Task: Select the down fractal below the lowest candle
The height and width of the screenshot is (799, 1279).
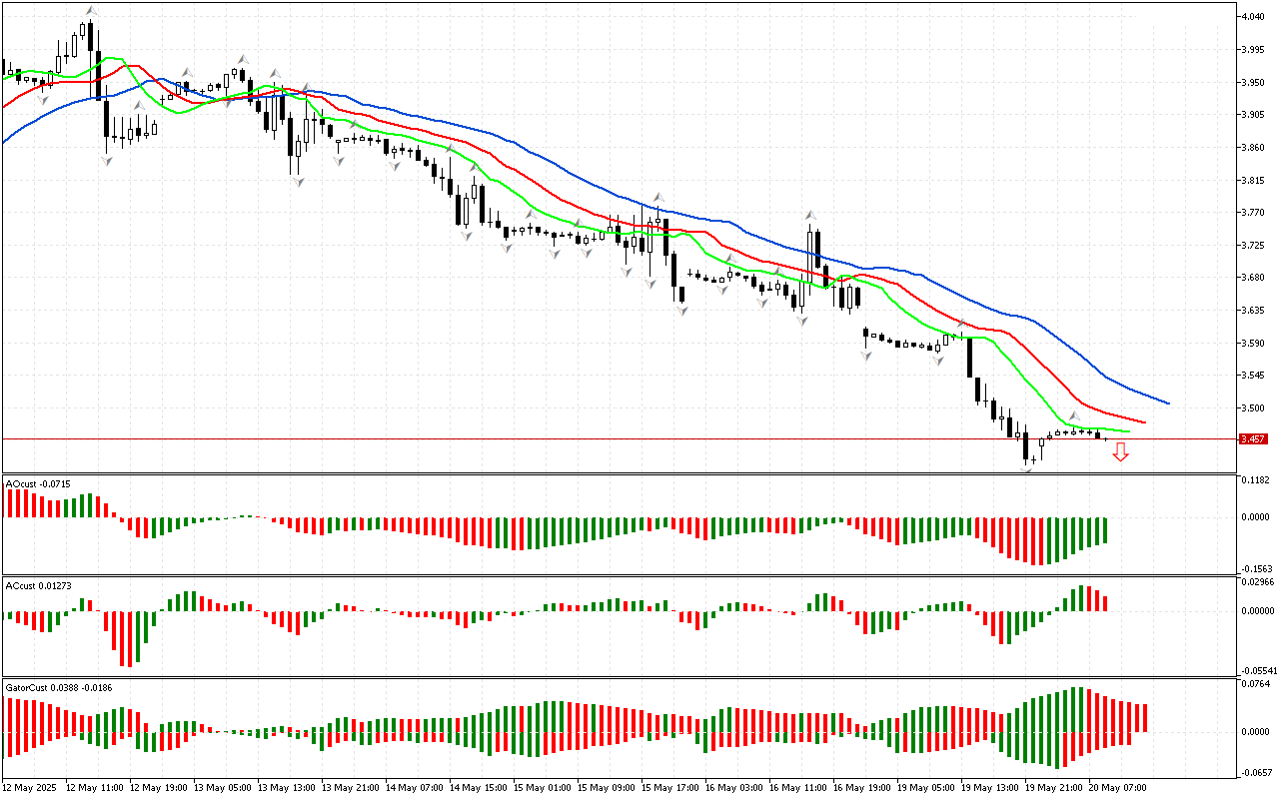Action: 1026,468
